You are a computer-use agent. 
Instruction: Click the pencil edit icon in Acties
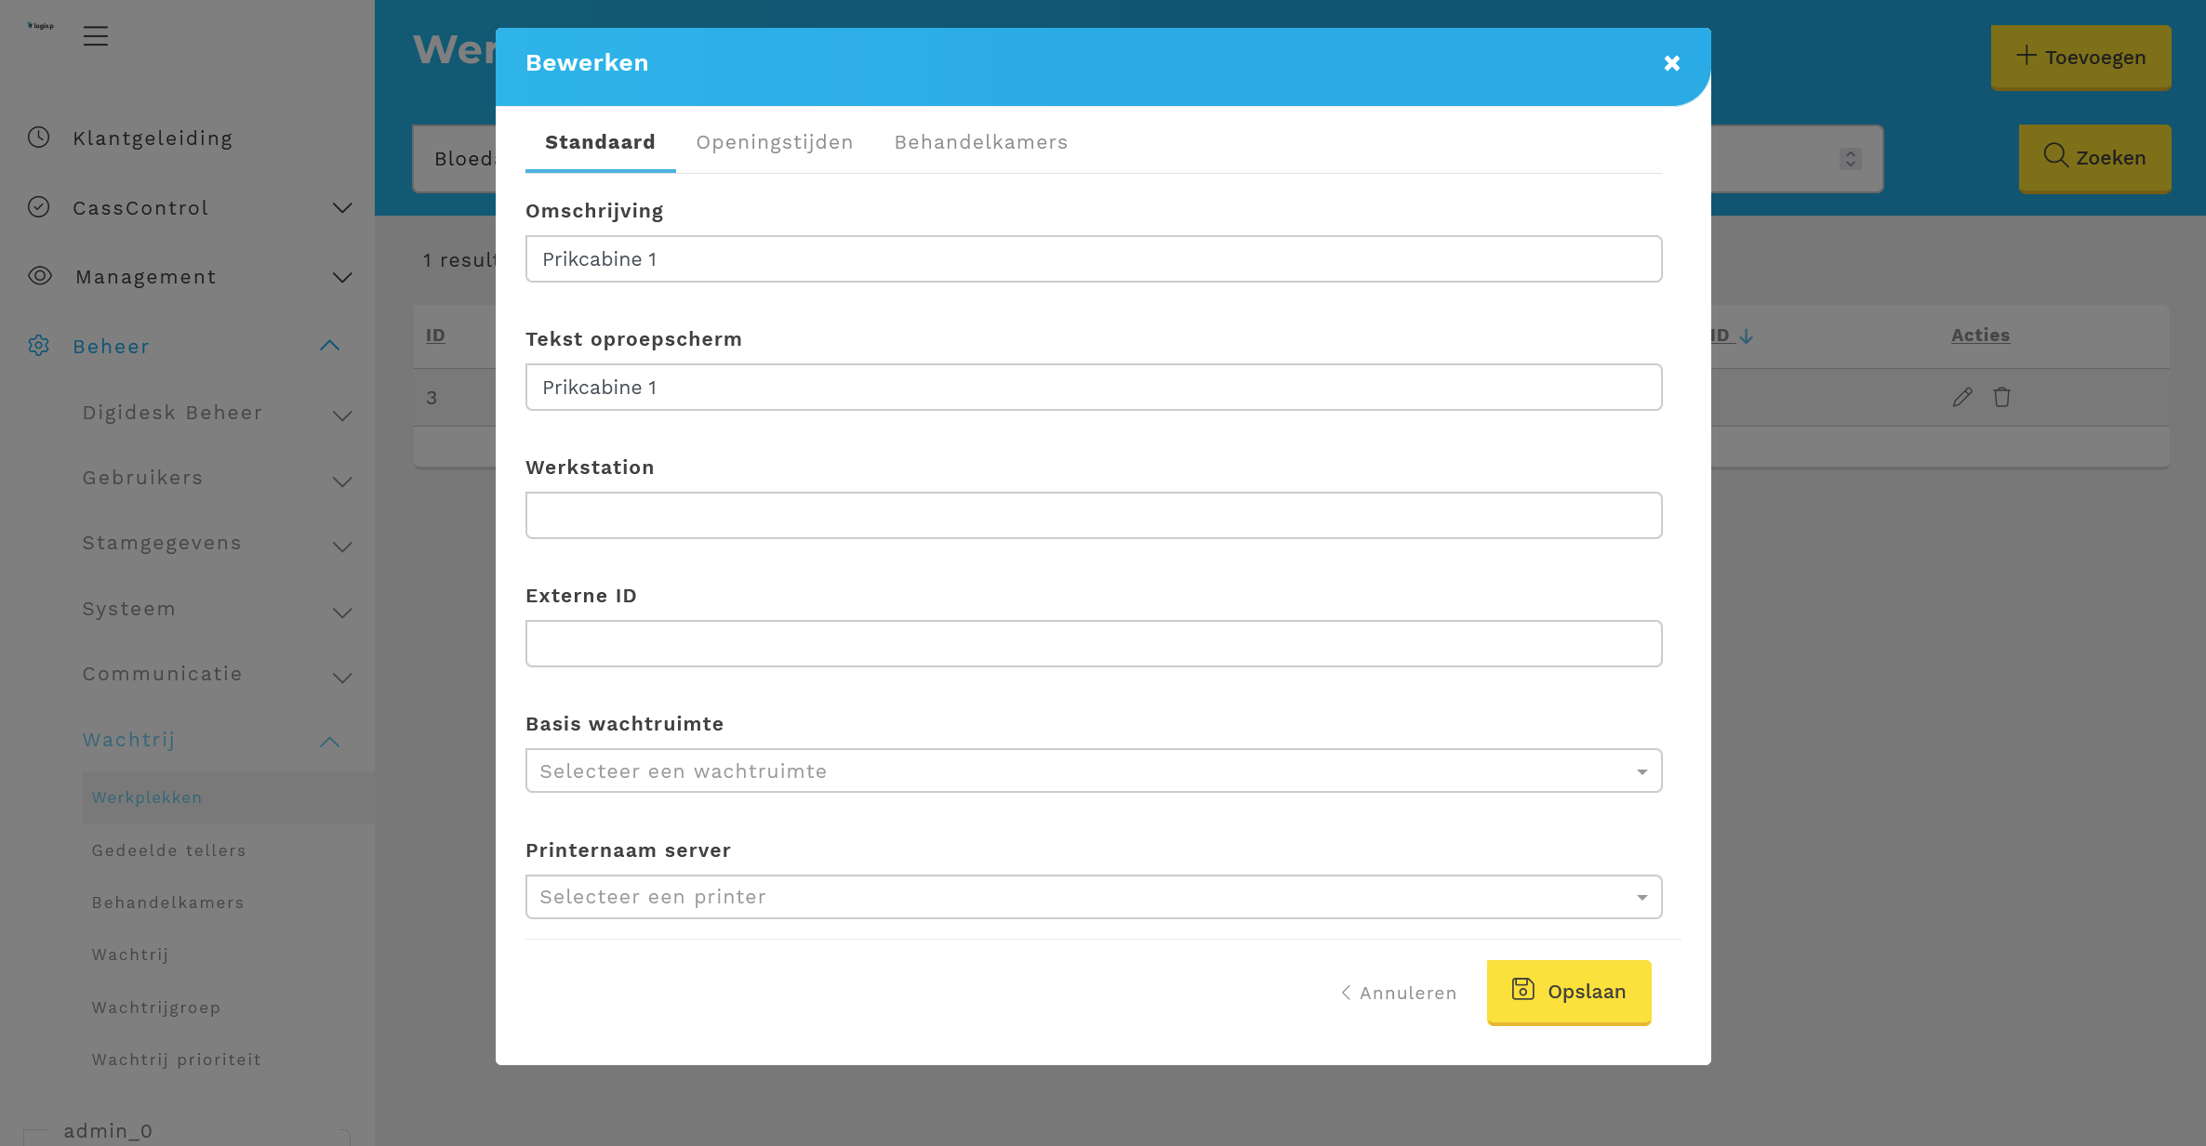click(x=1962, y=397)
